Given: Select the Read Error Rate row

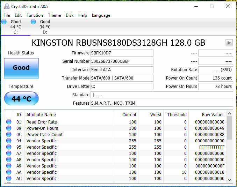Looking at the screenshot, I should click(x=115, y=122).
